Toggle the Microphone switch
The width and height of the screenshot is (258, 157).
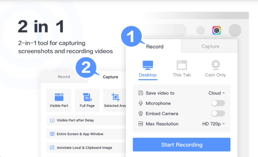point(218,103)
